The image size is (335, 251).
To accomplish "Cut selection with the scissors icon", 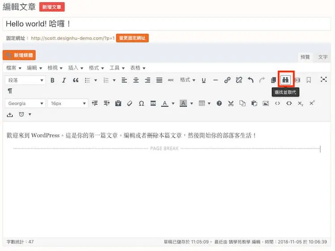I will click(231, 103).
